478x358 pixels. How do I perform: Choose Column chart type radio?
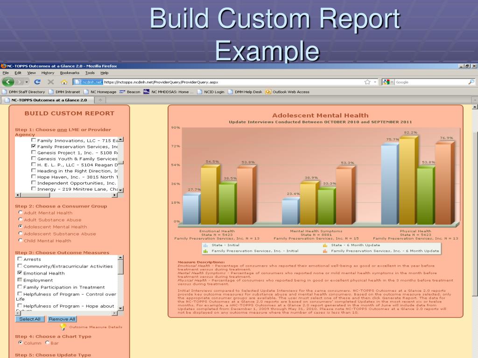21,343
